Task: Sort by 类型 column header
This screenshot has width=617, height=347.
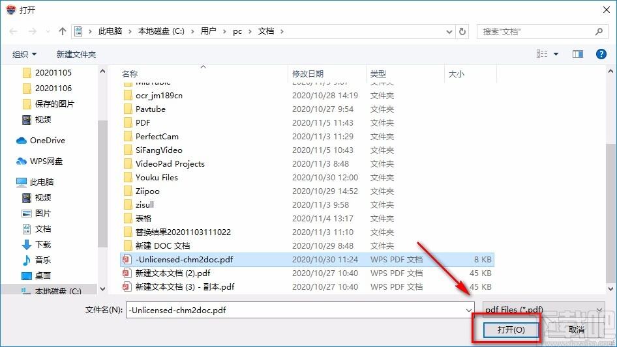Action: coord(378,74)
